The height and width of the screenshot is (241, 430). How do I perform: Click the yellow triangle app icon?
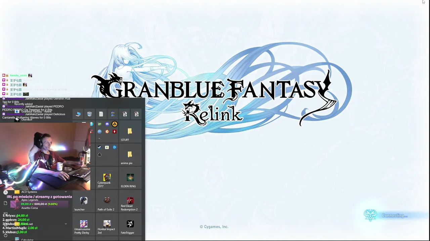(115, 124)
